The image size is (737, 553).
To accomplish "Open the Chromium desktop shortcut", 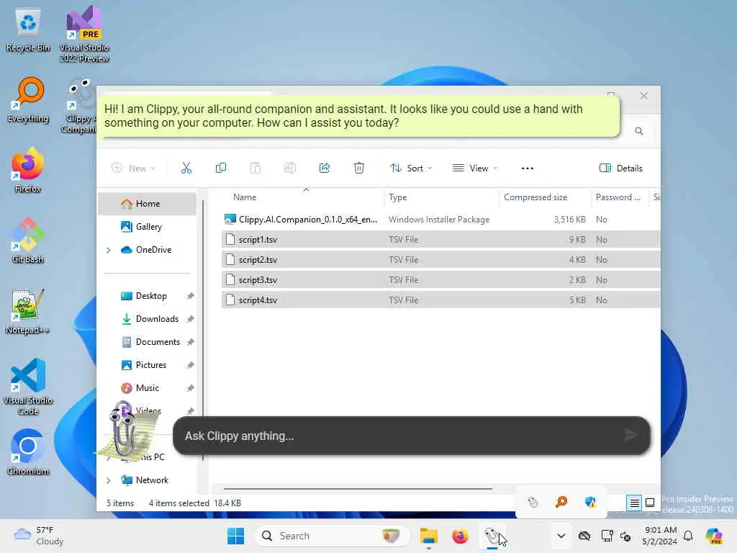I will pyautogui.click(x=28, y=452).
